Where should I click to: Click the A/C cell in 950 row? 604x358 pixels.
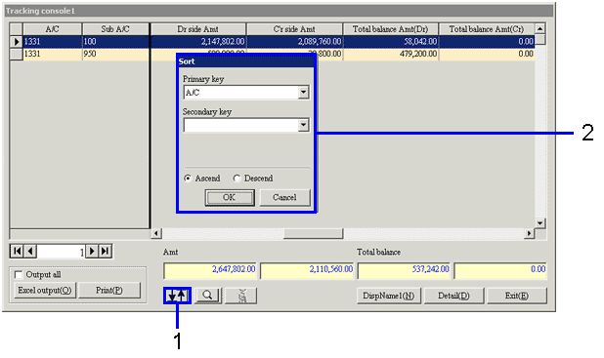pyautogui.click(x=53, y=54)
